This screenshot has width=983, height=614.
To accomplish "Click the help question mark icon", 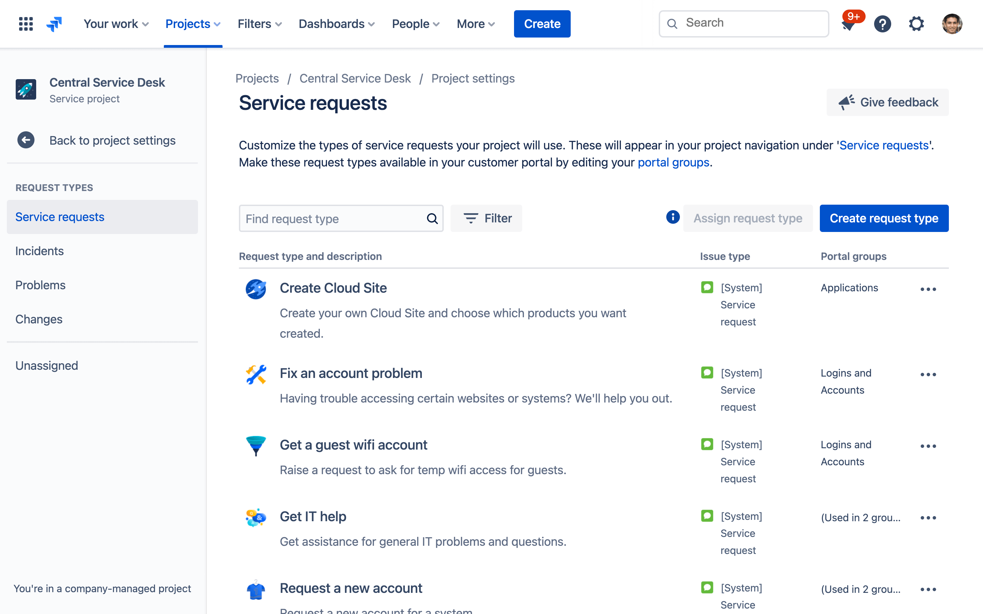I will click(x=883, y=23).
